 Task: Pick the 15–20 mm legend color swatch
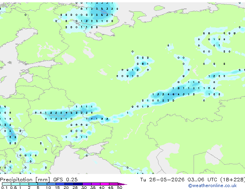click(60, 184)
